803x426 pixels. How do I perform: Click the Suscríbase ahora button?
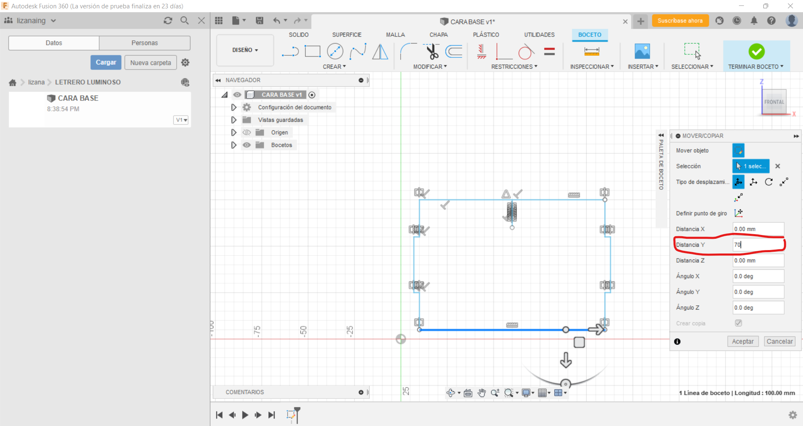[680, 21]
